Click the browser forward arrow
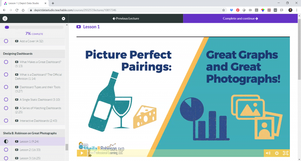 [11, 10]
